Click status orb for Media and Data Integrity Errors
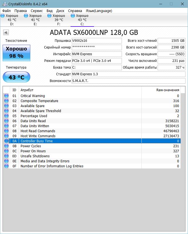The width and height of the screenshot is (188, 234). point(6,161)
